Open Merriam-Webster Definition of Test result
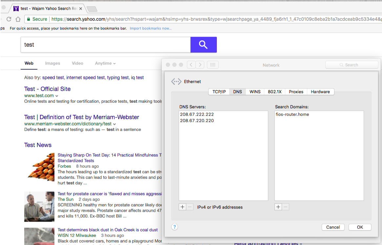 [82, 117]
